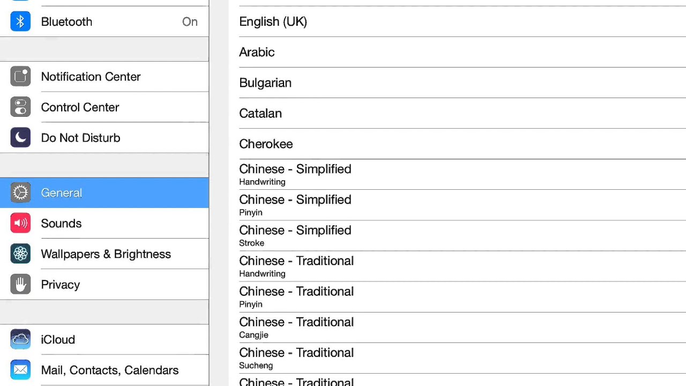Image resolution: width=686 pixels, height=386 pixels.
Task: Choose Chinese - Traditional Handwriting keyboard
Action: (457, 266)
